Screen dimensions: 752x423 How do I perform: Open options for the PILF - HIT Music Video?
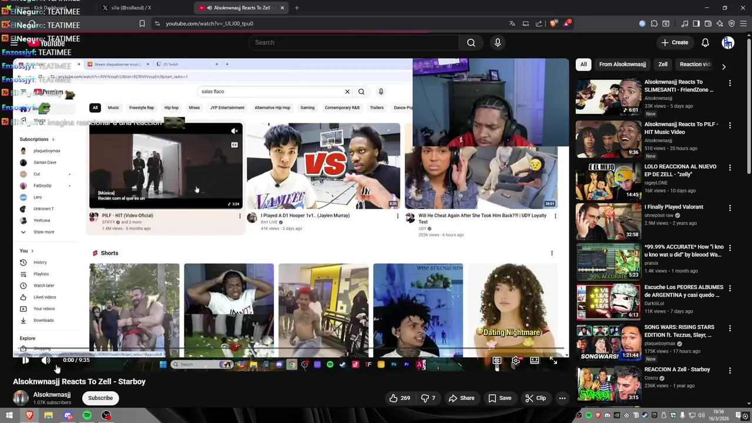(x=730, y=125)
